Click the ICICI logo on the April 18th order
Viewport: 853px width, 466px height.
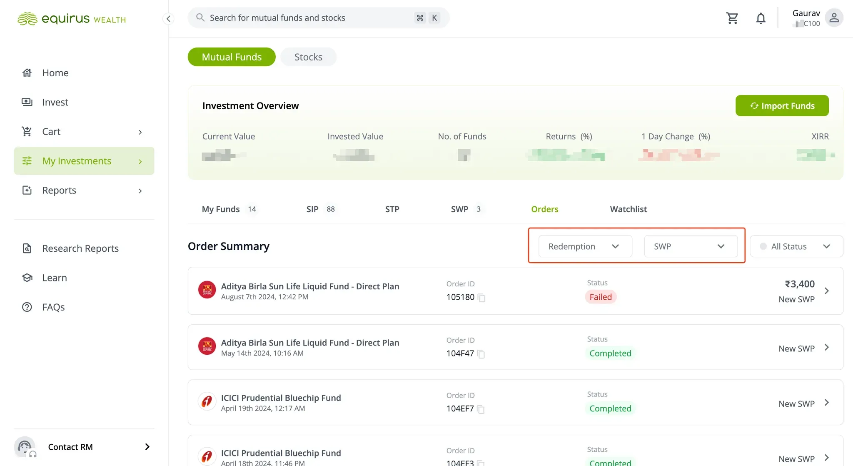[x=207, y=456]
